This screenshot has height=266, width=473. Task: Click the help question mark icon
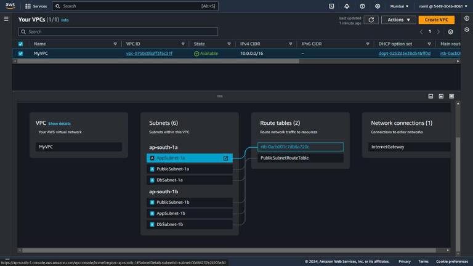(362, 6)
